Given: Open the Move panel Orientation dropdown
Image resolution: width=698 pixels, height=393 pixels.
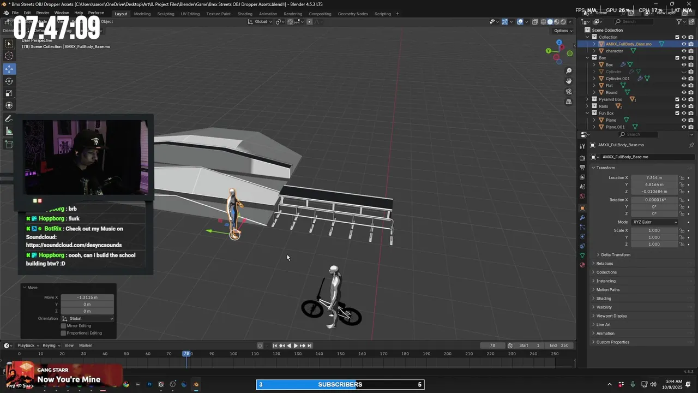Looking at the screenshot, I should 87,318.
